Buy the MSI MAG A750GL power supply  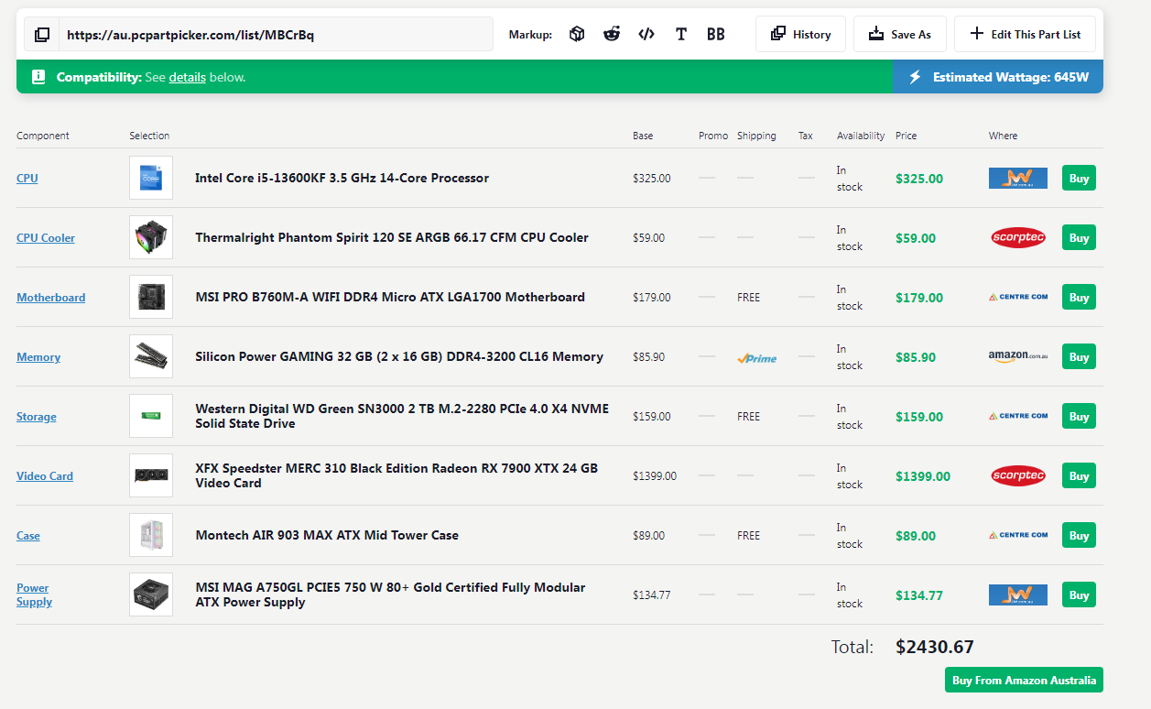(x=1079, y=594)
